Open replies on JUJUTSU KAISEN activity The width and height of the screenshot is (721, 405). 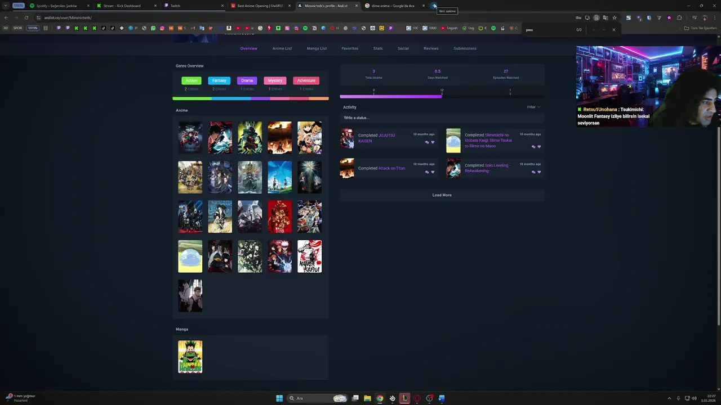(427, 142)
